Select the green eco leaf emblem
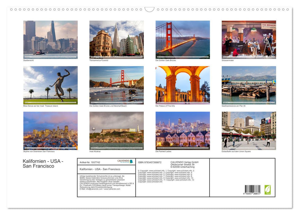This screenshot has width=299, height=215. click(x=268, y=189)
